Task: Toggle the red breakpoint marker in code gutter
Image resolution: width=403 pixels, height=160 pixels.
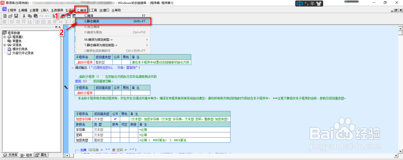Action: (66, 88)
